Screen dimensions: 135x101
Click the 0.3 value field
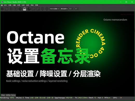71,9
